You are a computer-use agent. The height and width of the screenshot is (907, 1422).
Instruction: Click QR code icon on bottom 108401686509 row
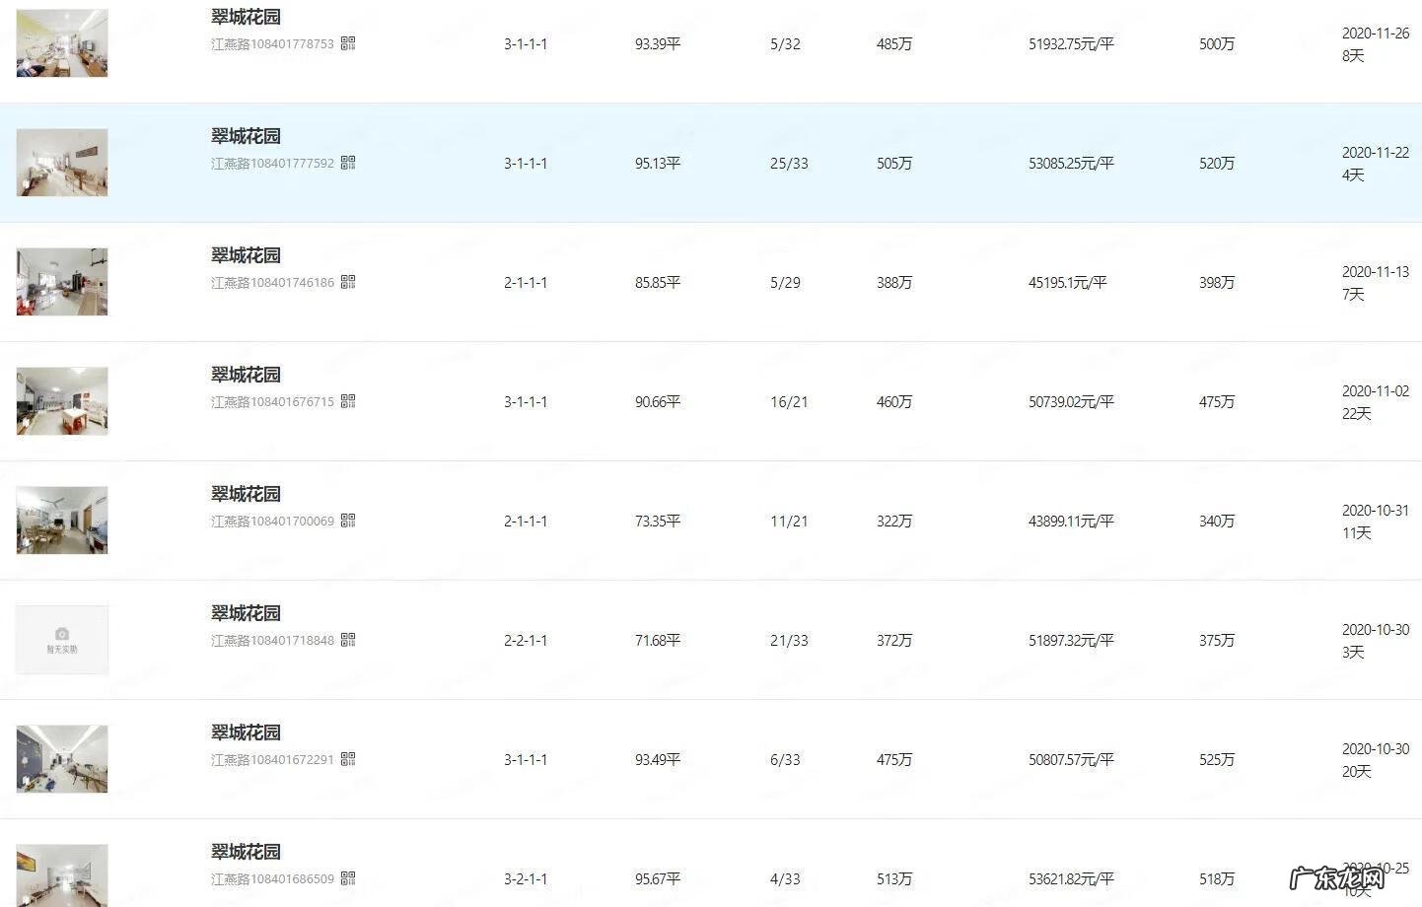(348, 878)
